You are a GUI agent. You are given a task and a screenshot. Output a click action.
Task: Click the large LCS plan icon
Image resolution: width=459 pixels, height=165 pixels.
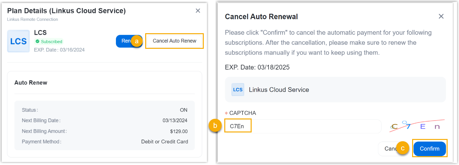18,41
